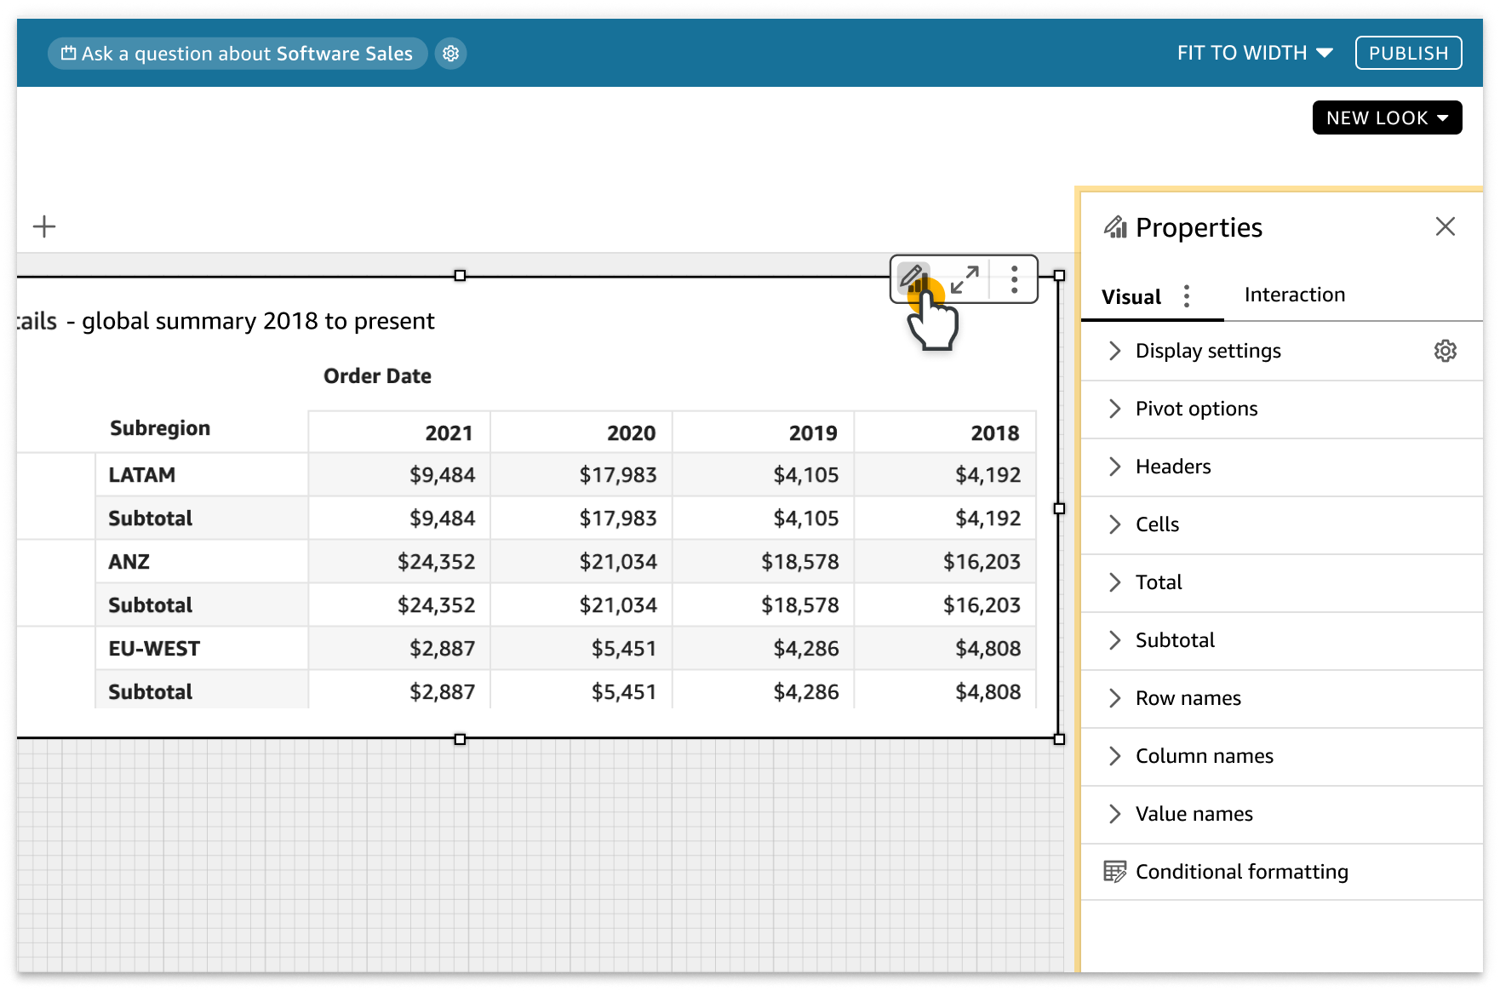Select the EU-WEST row label
1500x991 pixels.
pyautogui.click(x=154, y=649)
